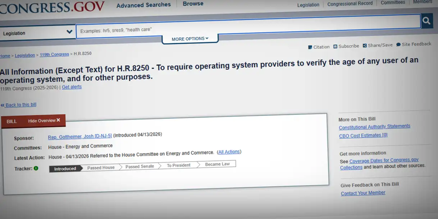Expand the MORE OPTIONS search panel
The height and width of the screenshot is (219, 438).
190,39
